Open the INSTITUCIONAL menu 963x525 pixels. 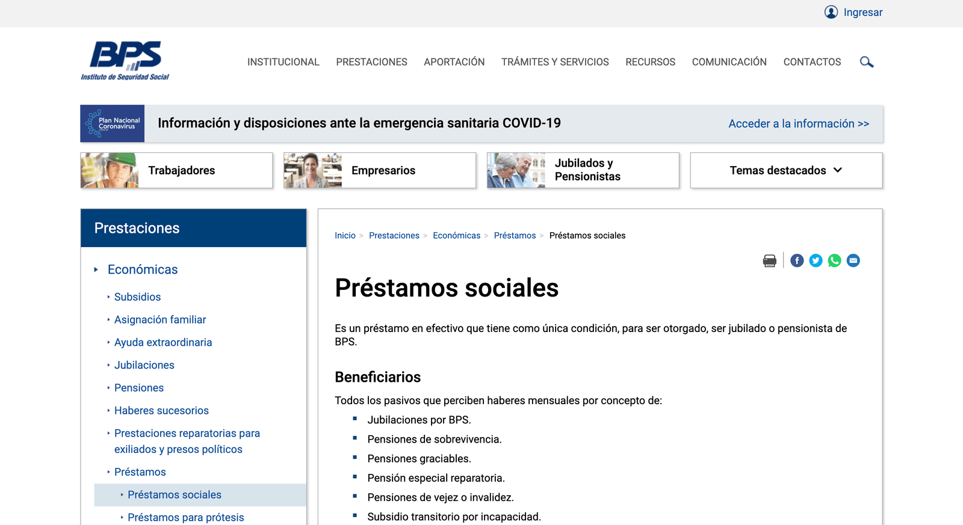coord(283,62)
